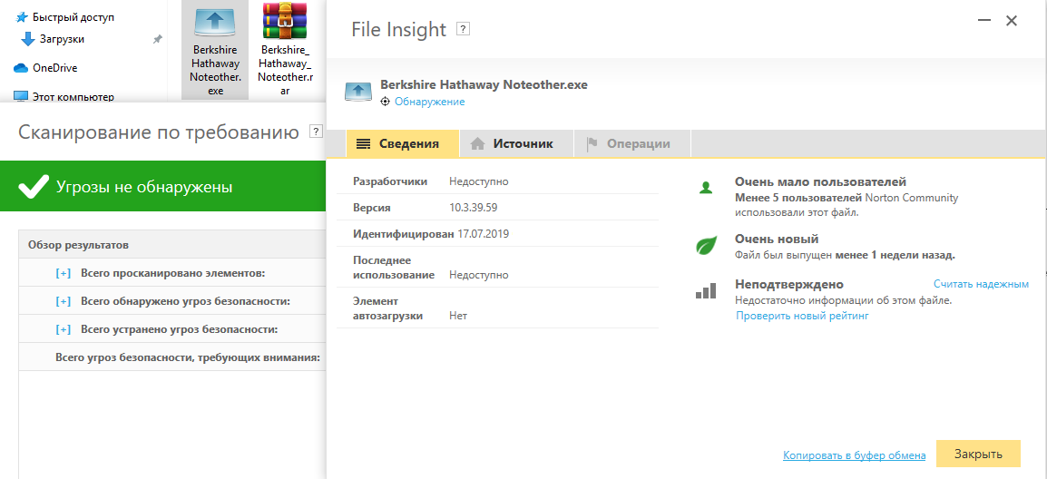The image size is (1047, 479).
Task: Click list icon on the Сведения tab
Action: 363,143
